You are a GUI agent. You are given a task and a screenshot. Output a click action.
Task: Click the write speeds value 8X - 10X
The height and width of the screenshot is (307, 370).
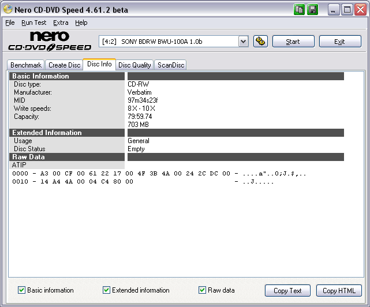[141, 108]
